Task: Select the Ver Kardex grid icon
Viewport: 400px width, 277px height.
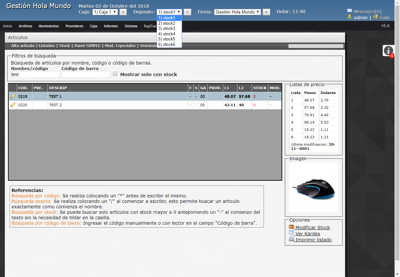Action: click(291, 233)
